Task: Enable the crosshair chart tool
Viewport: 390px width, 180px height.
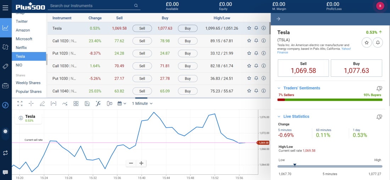Action: pos(31,103)
